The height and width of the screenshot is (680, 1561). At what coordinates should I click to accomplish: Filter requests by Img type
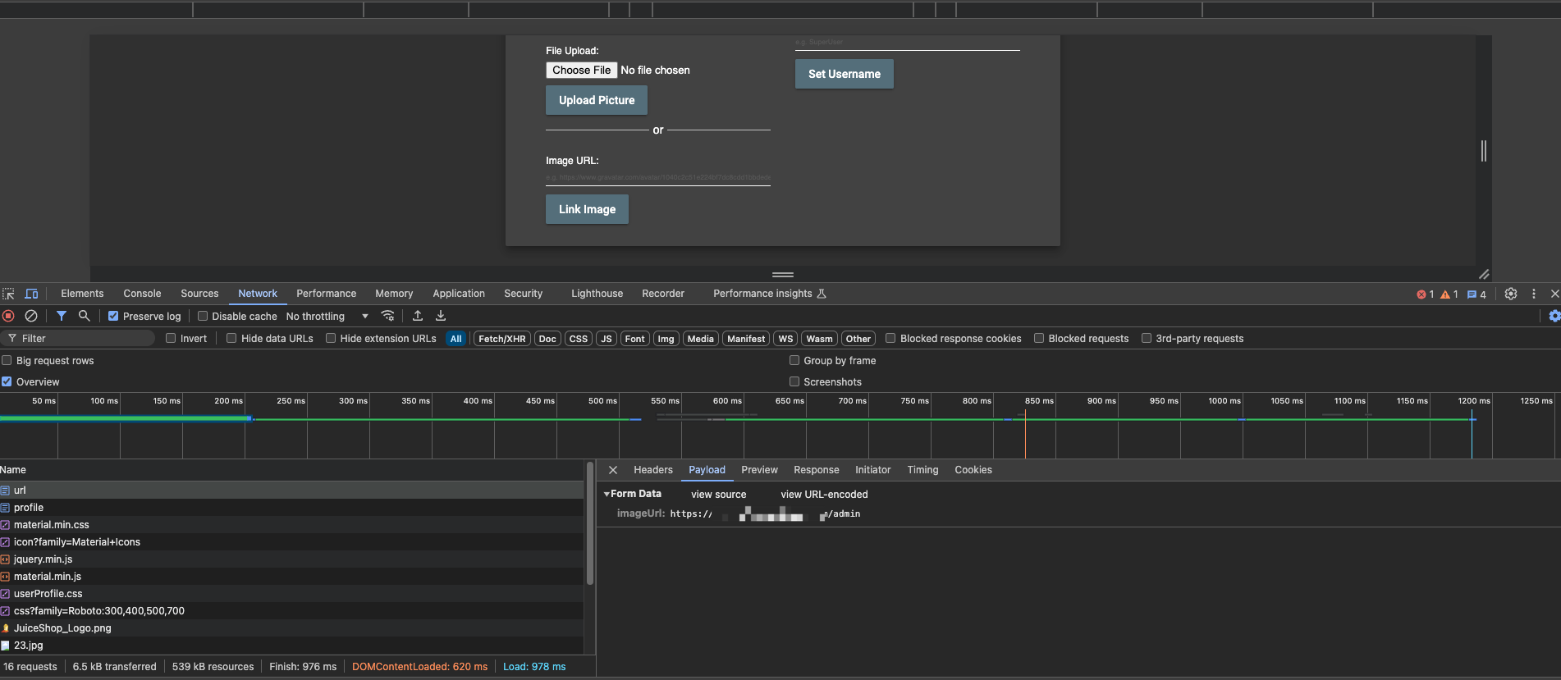pyautogui.click(x=666, y=339)
